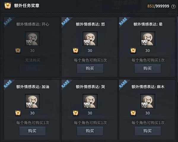This screenshot has height=142, width=178.
Task: Click the 851/999999 medal counter
Action: (x=158, y=6)
